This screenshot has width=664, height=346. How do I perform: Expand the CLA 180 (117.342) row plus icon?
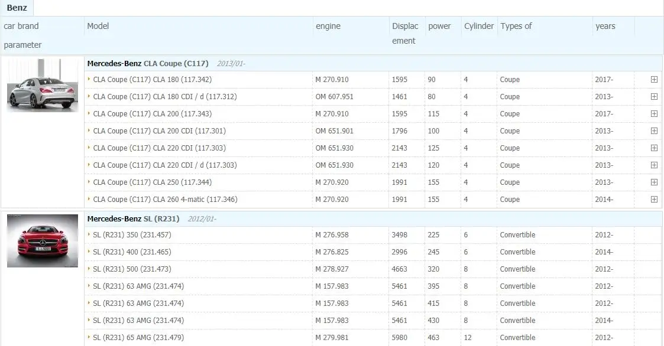[x=654, y=80]
